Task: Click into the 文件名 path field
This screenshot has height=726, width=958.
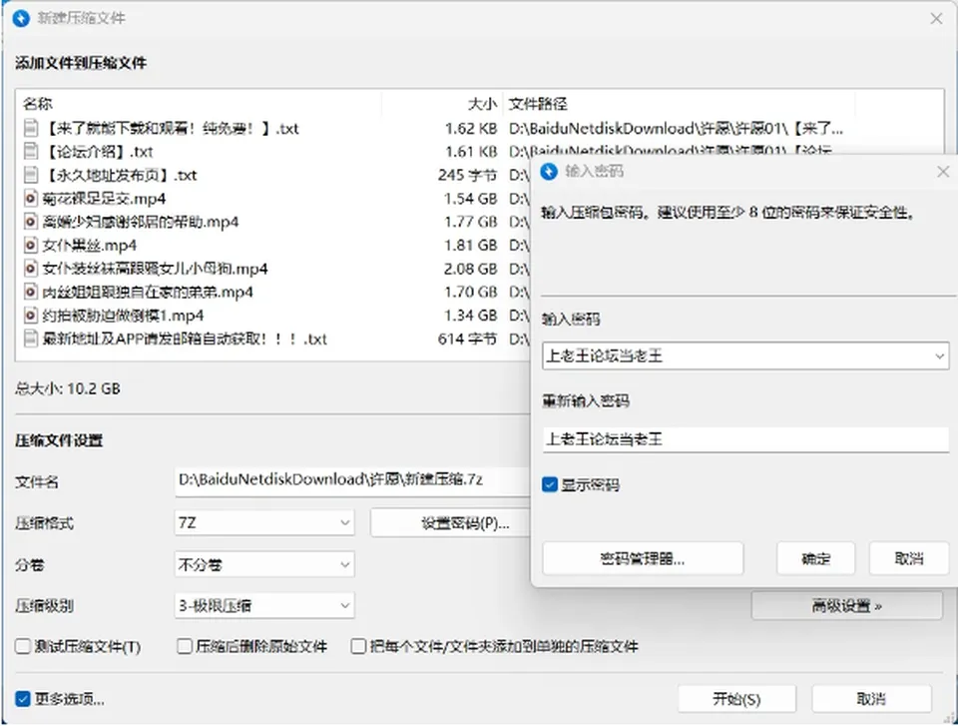Action: 352,480
